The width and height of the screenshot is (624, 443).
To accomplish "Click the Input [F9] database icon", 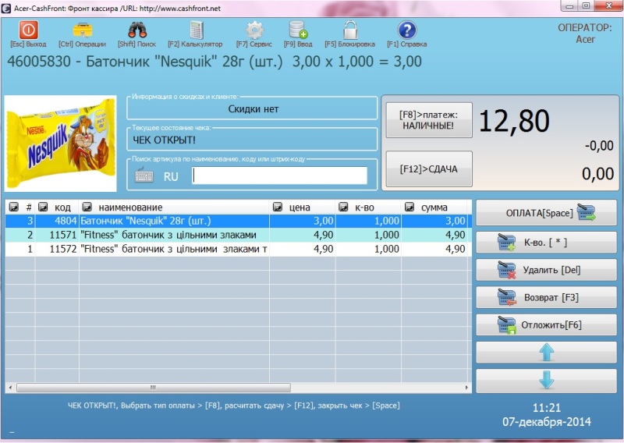I will pos(297,30).
